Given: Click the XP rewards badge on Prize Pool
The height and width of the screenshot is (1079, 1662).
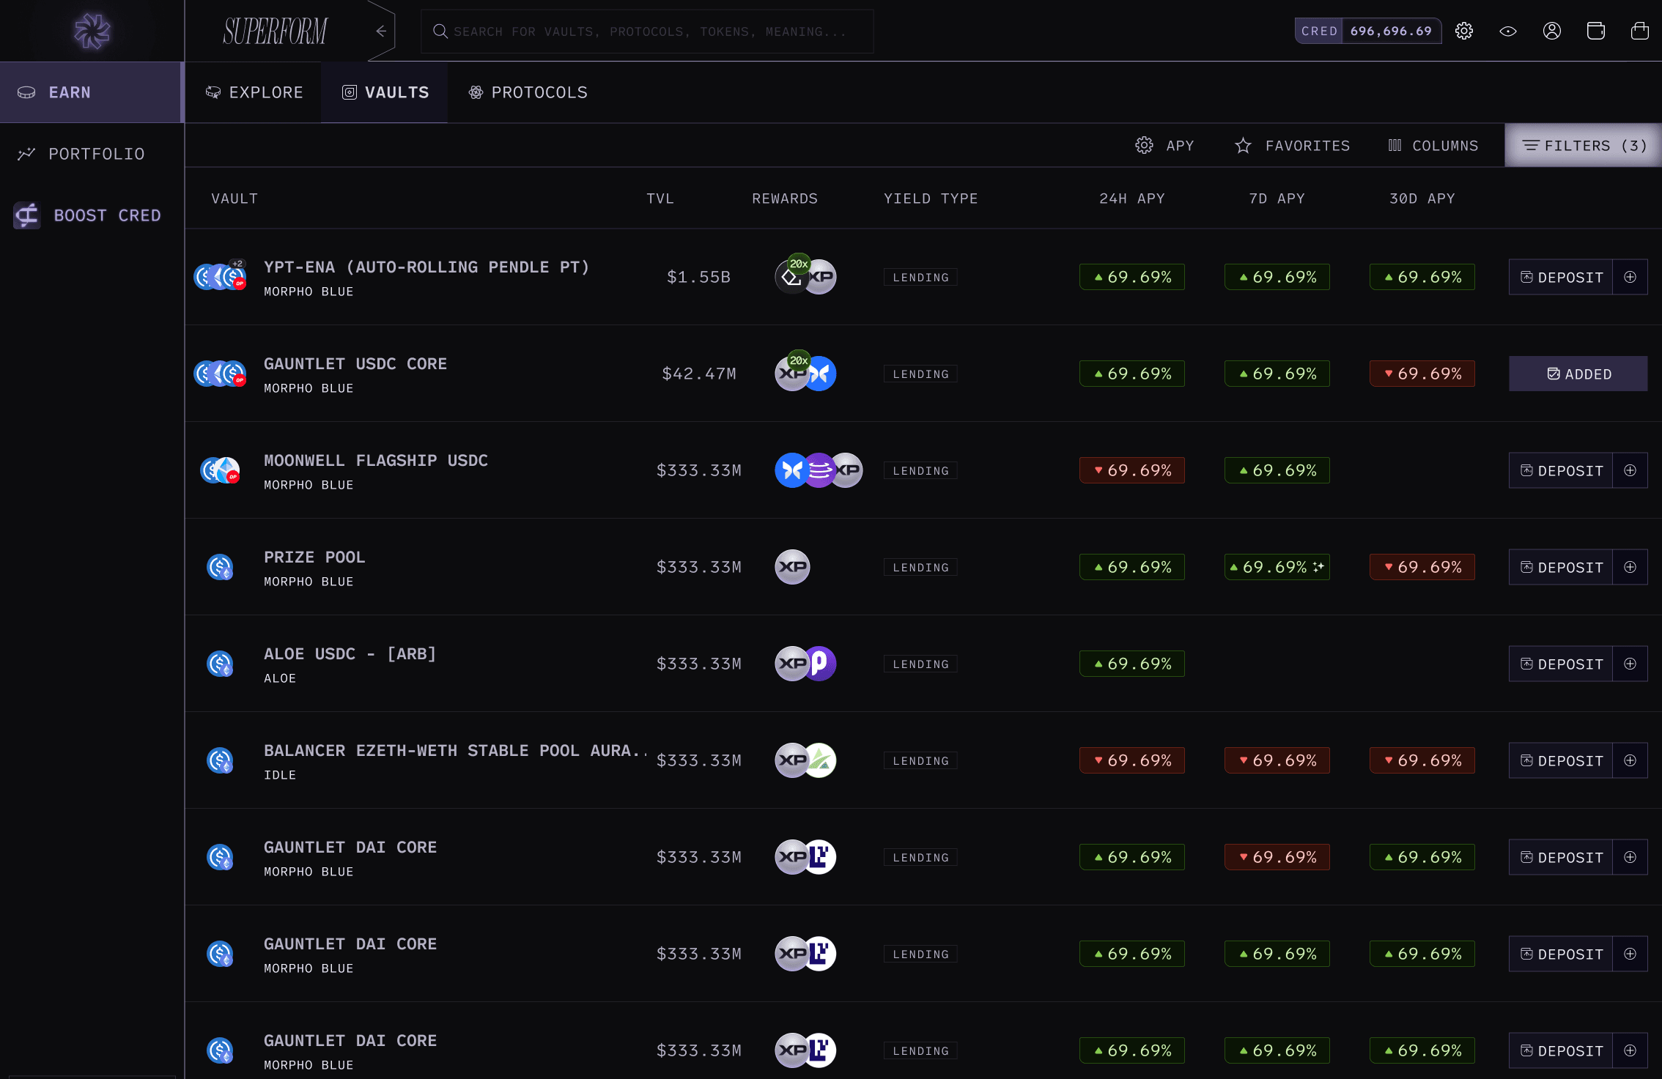Looking at the screenshot, I should click(x=792, y=567).
